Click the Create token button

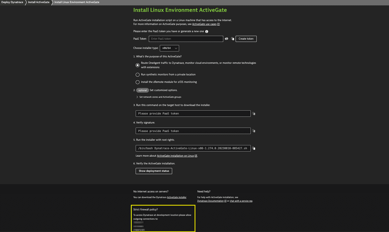click(246, 39)
